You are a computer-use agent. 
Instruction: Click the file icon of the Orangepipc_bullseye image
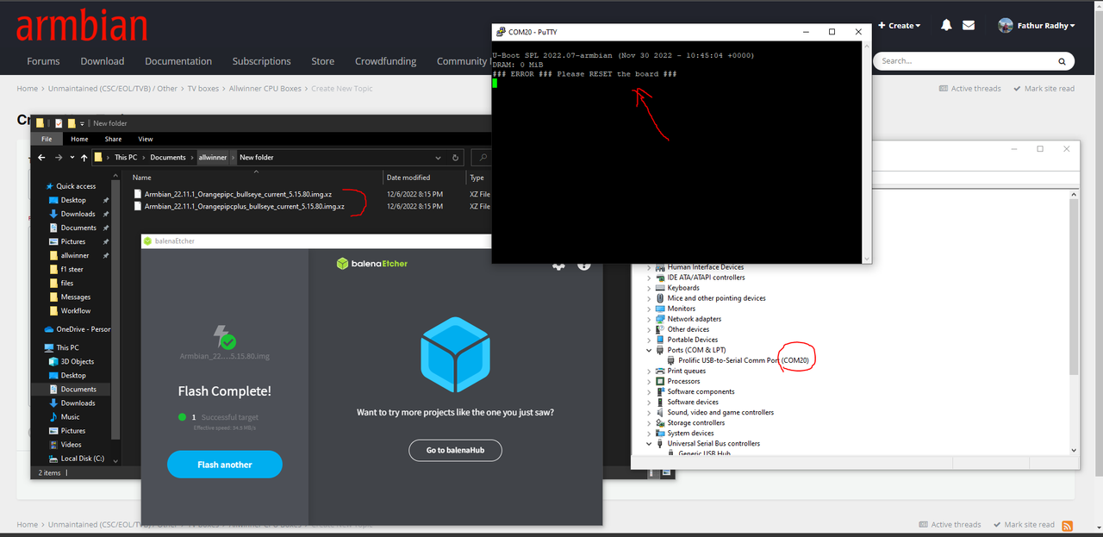pyautogui.click(x=138, y=195)
